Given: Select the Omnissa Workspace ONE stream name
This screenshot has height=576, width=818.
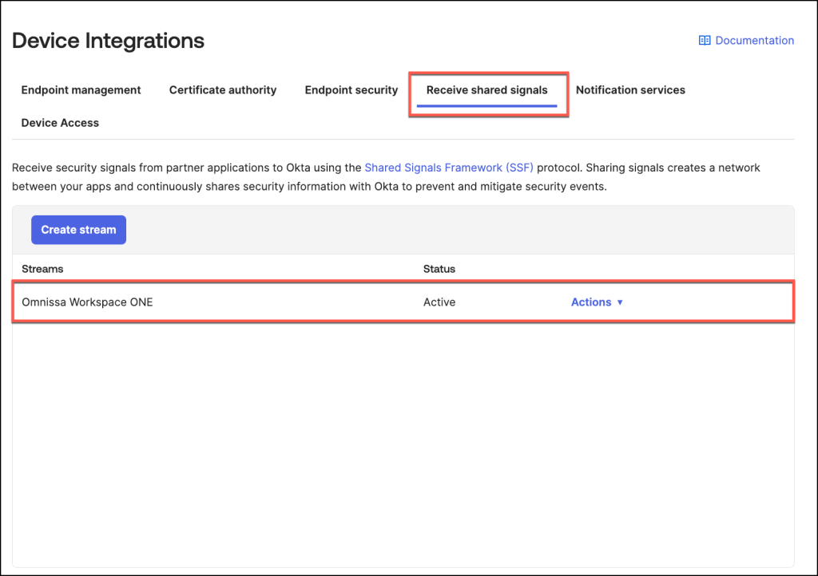Looking at the screenshot, I should point(87,302).
